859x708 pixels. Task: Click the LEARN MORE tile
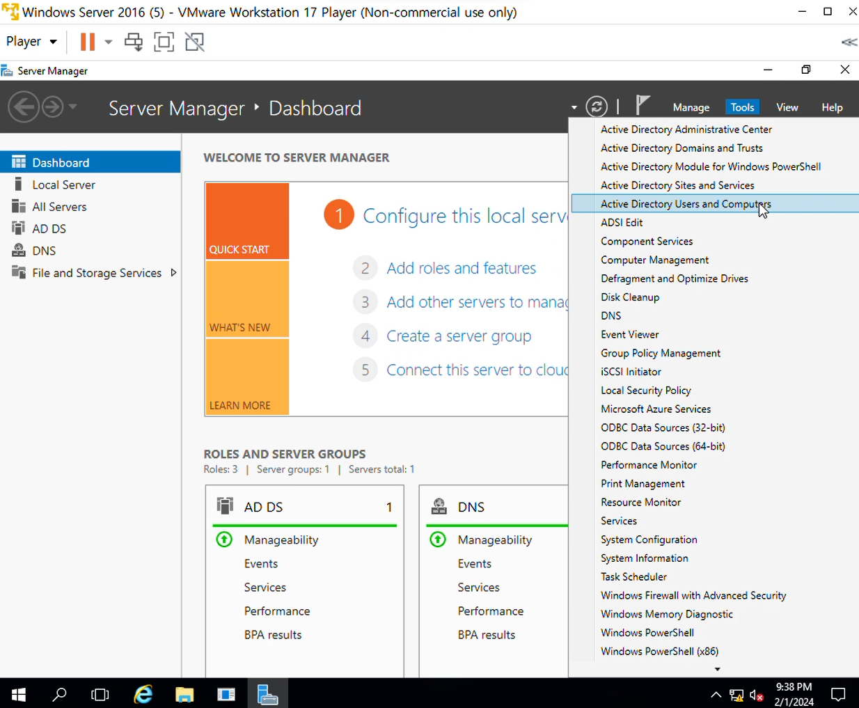click(x=247, y=377)
